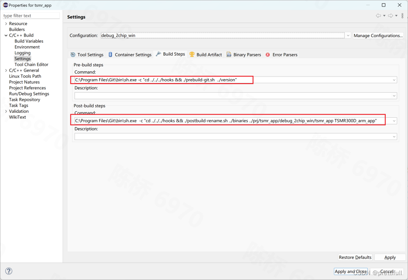Click the Manage Configurations button
408x280 pixels.
point(378,35)
